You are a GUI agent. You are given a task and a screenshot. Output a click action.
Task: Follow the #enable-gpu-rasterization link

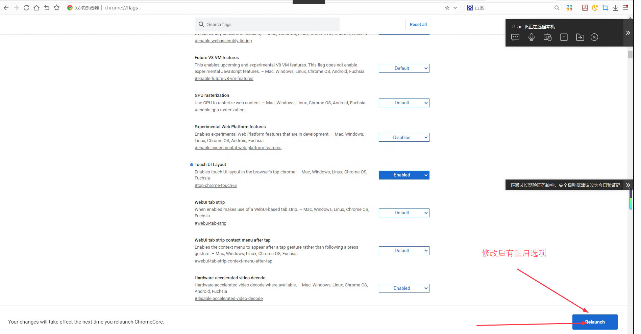(220, 110)
